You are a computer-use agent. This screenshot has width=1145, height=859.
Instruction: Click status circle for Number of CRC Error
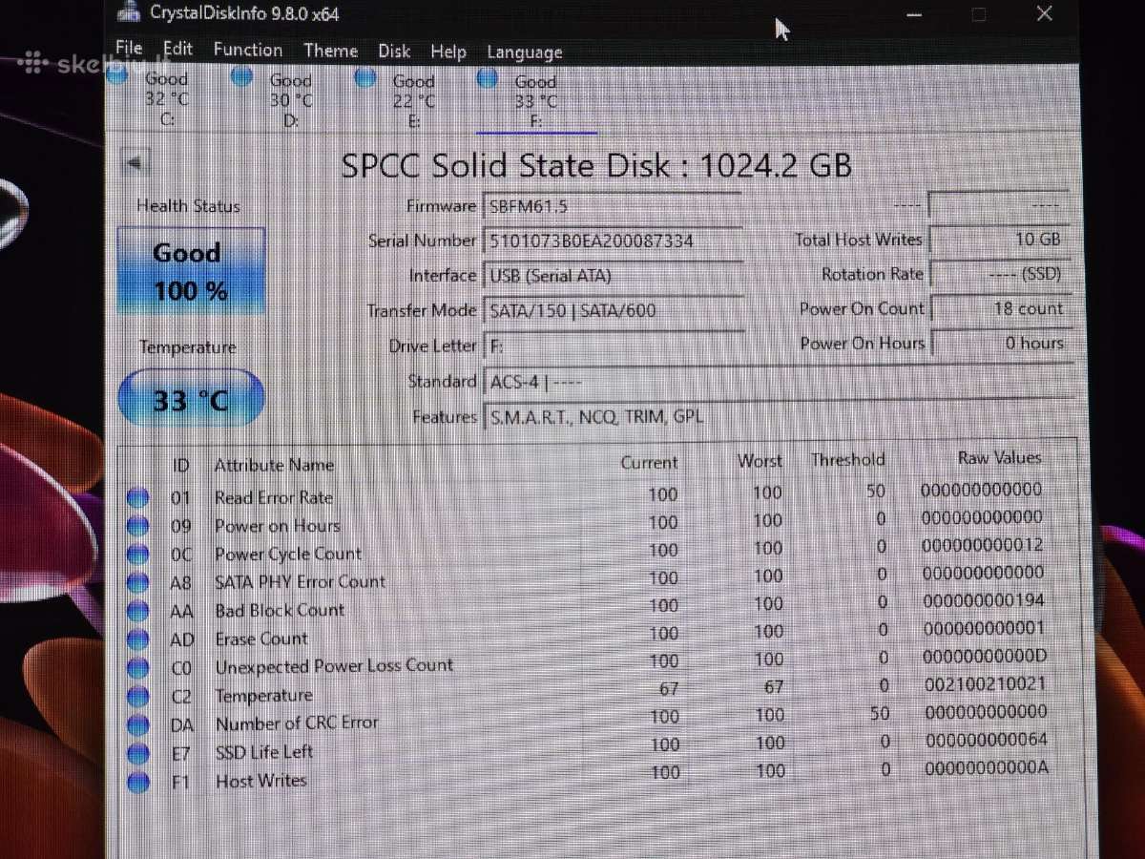[138, 725]
